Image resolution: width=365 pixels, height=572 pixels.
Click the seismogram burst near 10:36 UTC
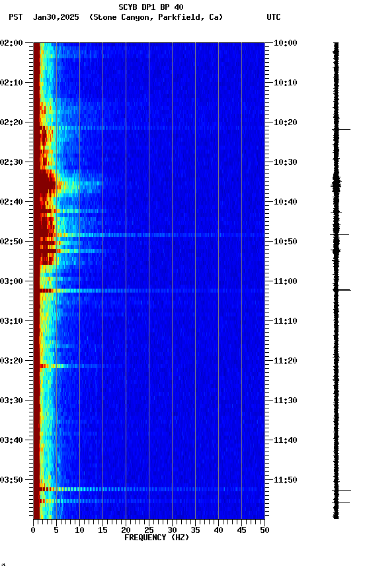point(336,185)
